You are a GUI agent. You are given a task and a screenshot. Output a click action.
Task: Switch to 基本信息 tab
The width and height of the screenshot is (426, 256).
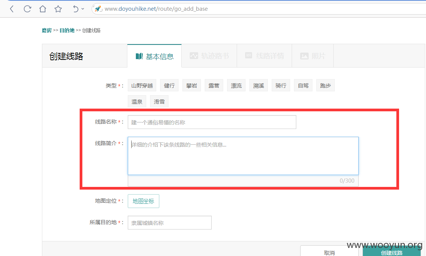coord(154,56)
